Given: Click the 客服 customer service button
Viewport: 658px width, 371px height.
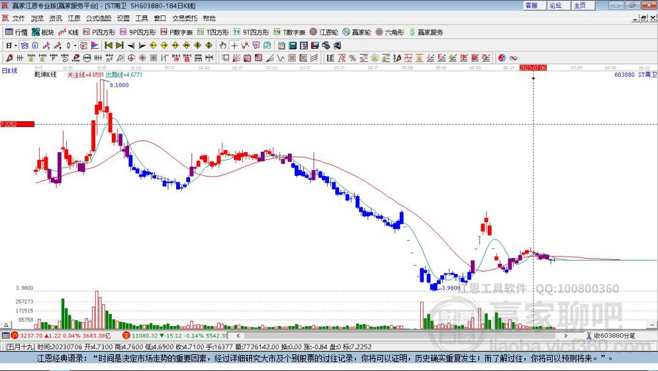Looking at the screenshot, I should [534, 5].
